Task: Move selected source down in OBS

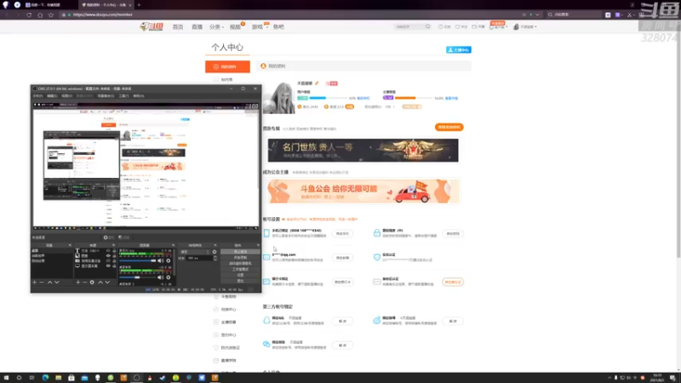Action: point(107,283)
